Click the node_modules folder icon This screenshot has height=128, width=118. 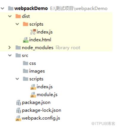pos(18,47)
